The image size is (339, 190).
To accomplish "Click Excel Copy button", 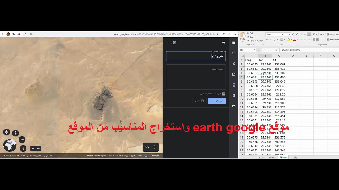I will [251, 37].
